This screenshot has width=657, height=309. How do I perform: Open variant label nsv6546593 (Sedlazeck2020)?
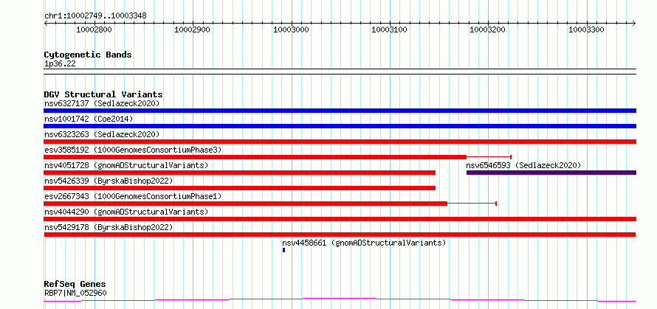pos(524,165)
